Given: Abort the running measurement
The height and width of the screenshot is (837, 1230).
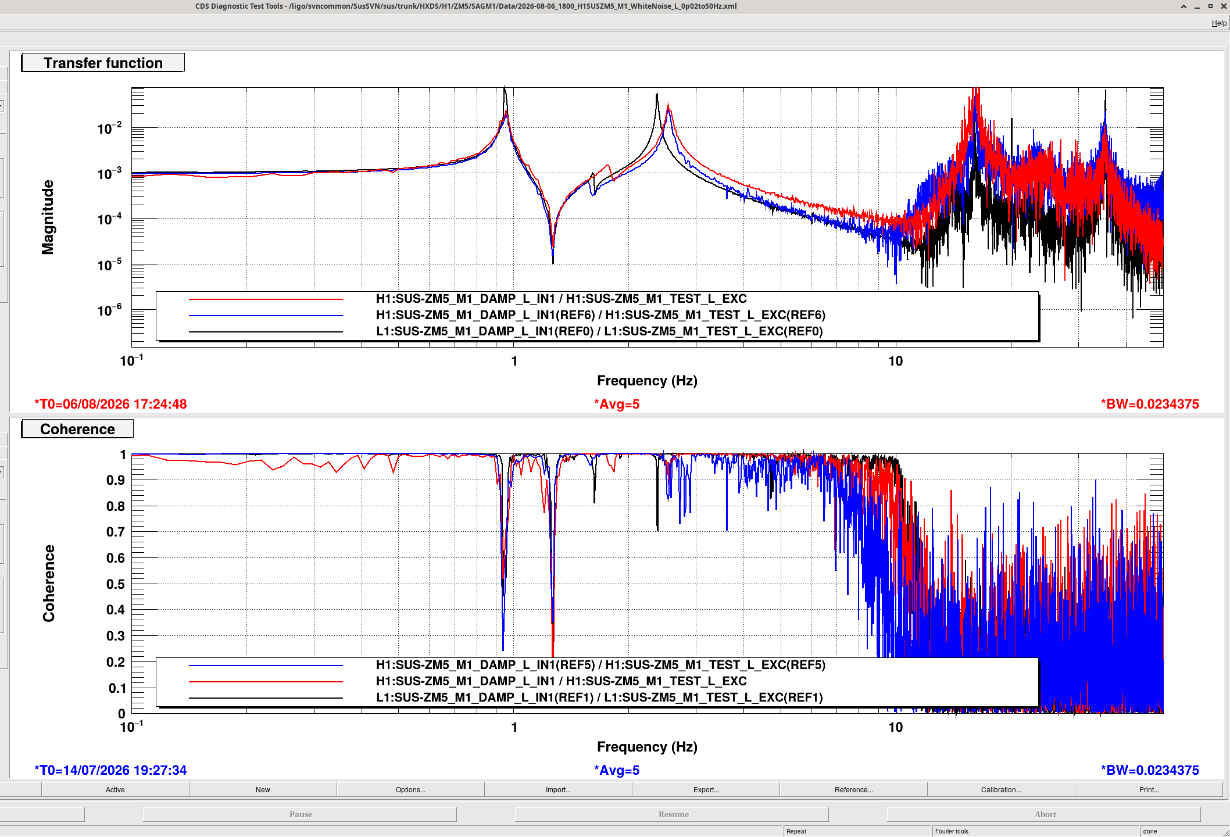Looking at the screenshot, I should tap(1045, 814).
